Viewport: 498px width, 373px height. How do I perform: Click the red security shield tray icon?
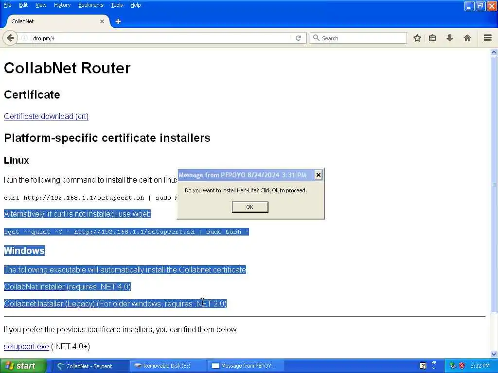tap(462, 366)
